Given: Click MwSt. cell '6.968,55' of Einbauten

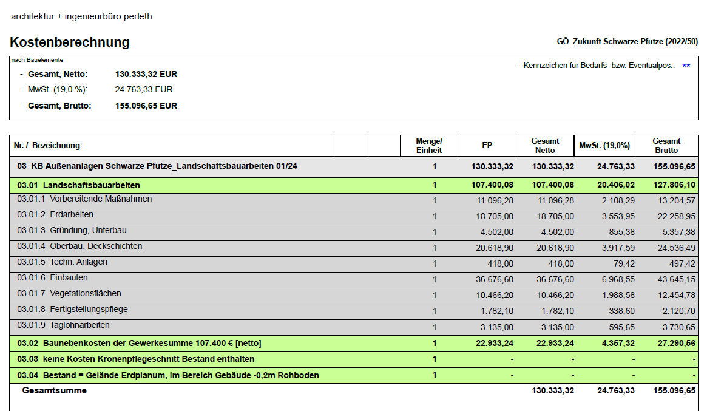Looking at the screenshot, I should tap(618, 280).
